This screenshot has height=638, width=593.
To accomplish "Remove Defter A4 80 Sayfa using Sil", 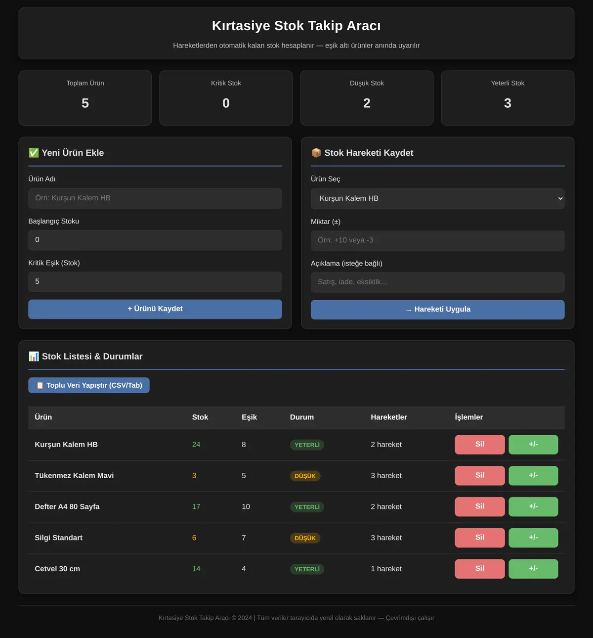I will pos(480,507).
